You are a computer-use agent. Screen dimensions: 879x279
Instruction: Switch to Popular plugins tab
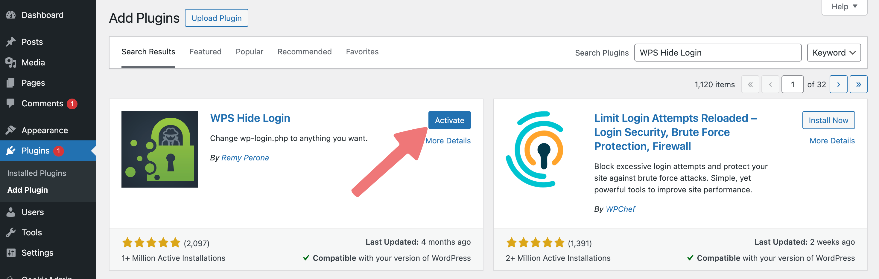(250, 52)
